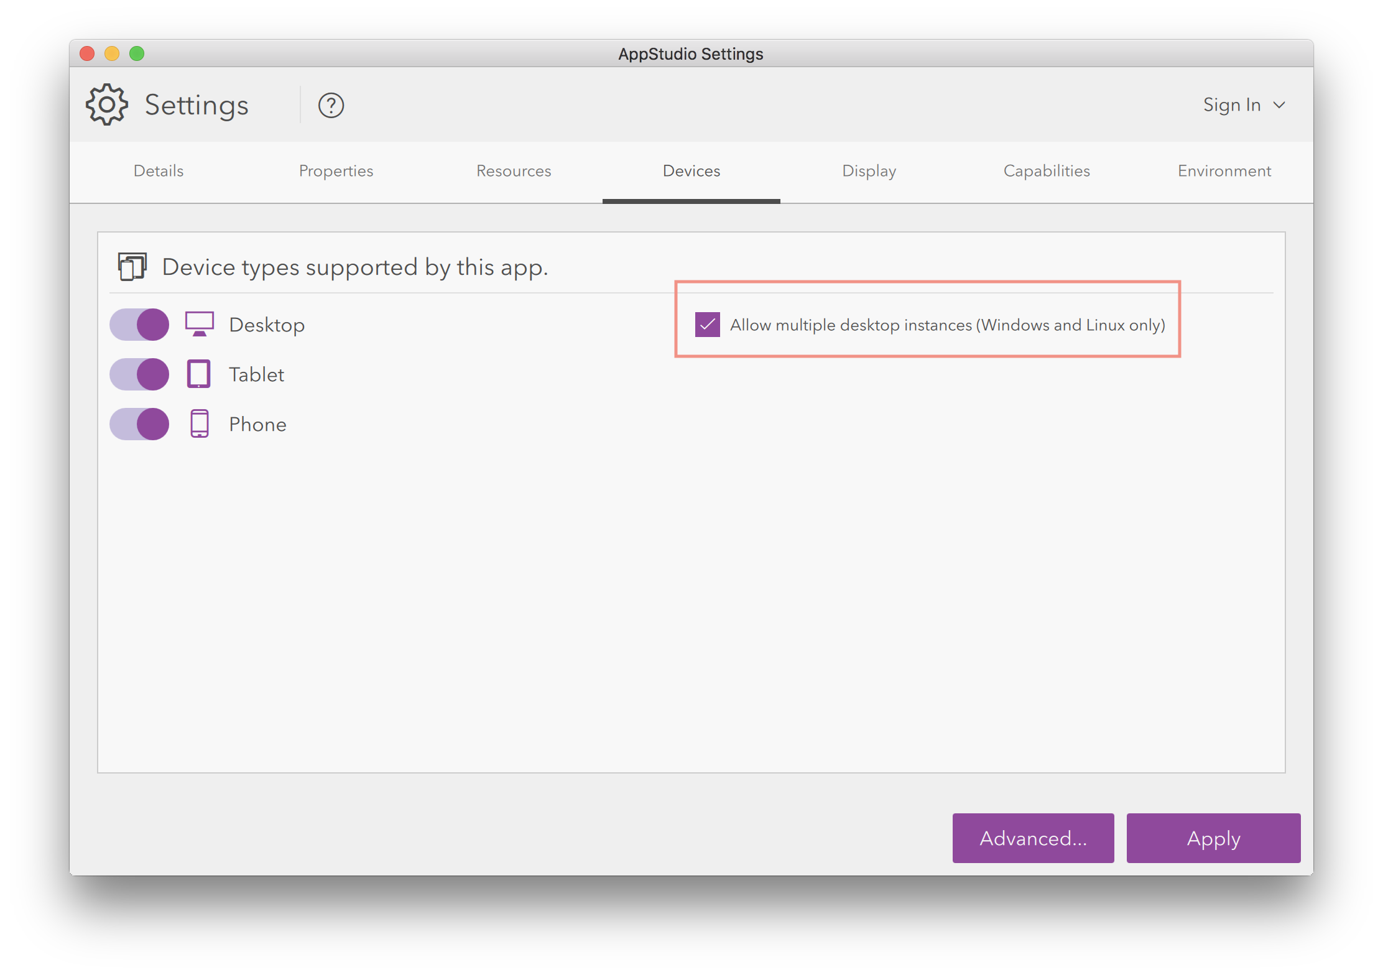The image size is (1383, 975).
Task: Uncheck Allow multiple desktop instances checkbox
Action: point(708,325)
